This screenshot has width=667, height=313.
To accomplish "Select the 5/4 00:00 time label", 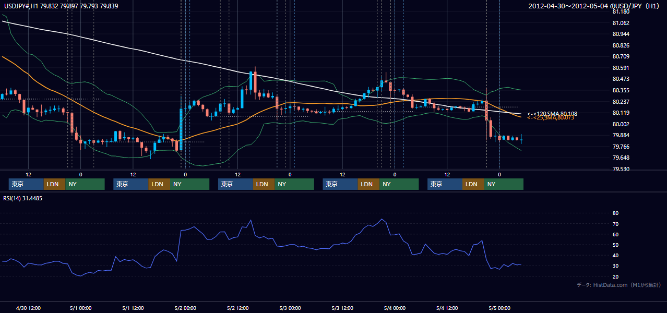I will pyautogui.click(x=395, y=308).
